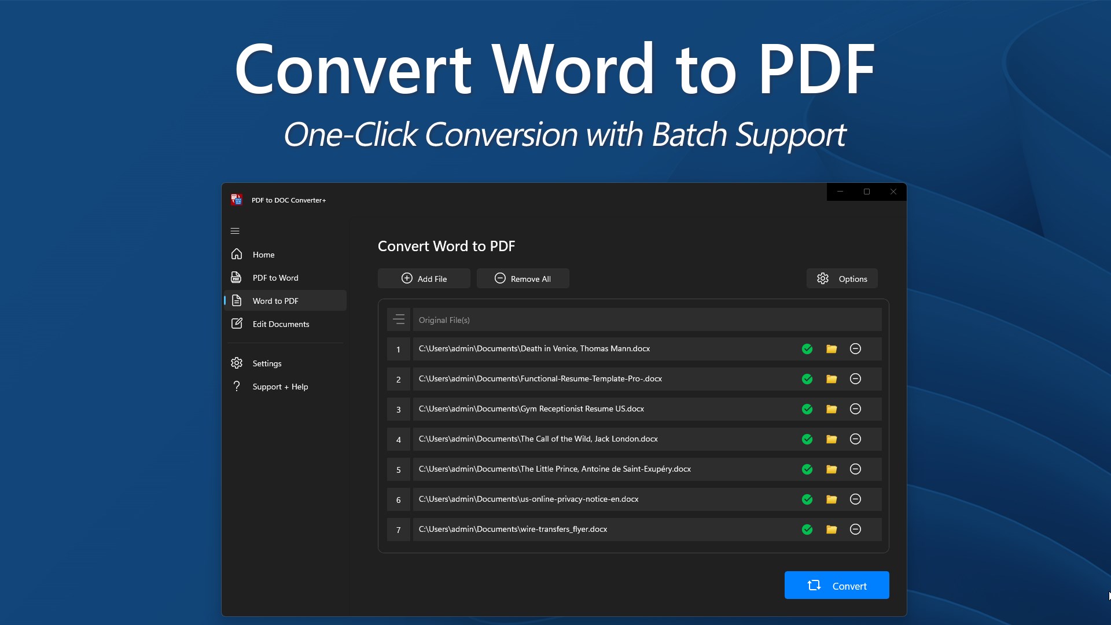Open conversion Options
The width and height of the screenshot is (1111, 625).
(x=842, y=278)
